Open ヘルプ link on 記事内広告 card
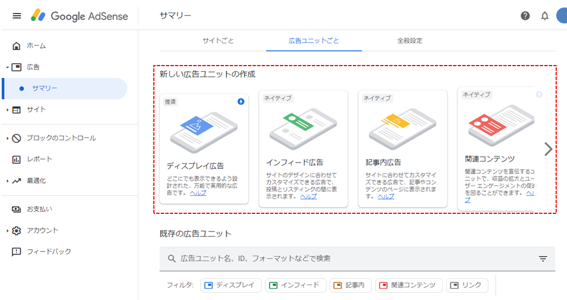Viewport: 567px width, 300px height. [x=386, y=197]
